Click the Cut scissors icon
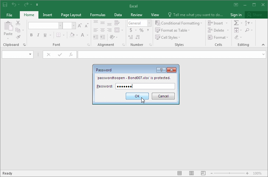 click(18, 23)
